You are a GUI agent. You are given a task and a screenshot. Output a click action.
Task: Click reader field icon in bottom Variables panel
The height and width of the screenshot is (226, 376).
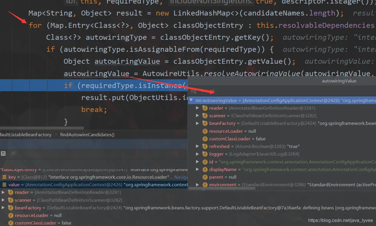[x=11, y=192]
